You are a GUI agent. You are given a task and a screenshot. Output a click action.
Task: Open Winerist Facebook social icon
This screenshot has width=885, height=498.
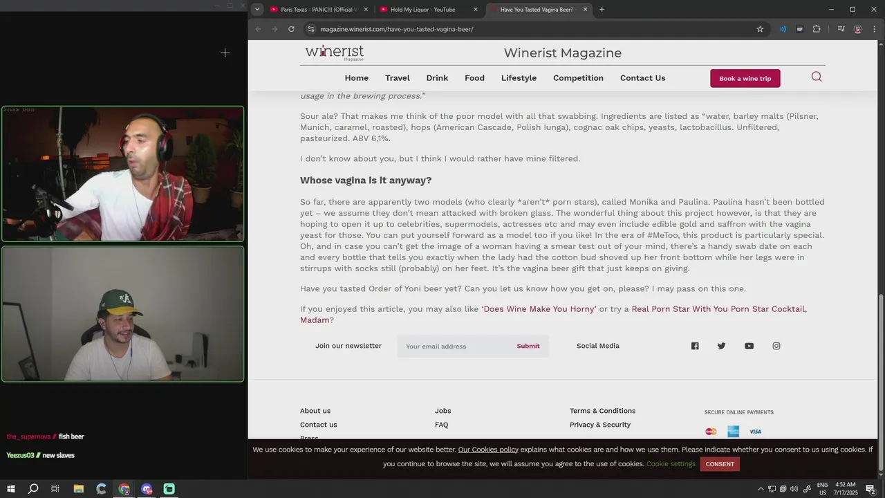[695, 346]
